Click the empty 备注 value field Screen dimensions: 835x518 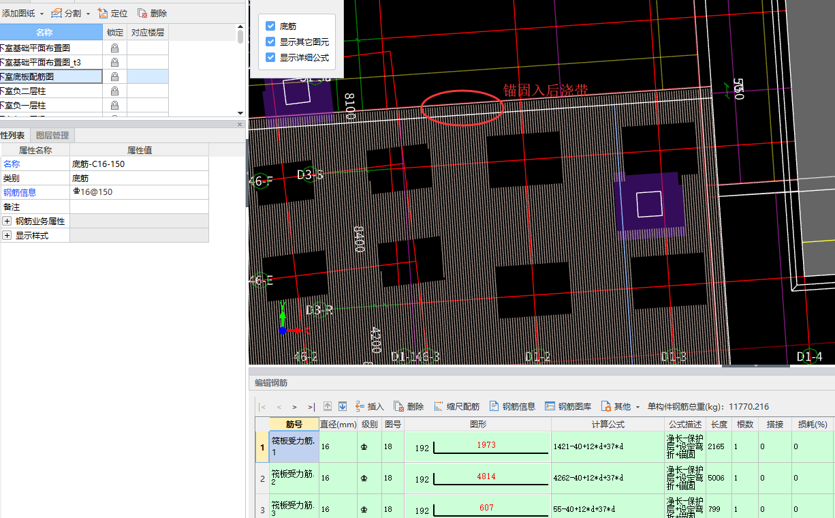[x=139, y=207]
